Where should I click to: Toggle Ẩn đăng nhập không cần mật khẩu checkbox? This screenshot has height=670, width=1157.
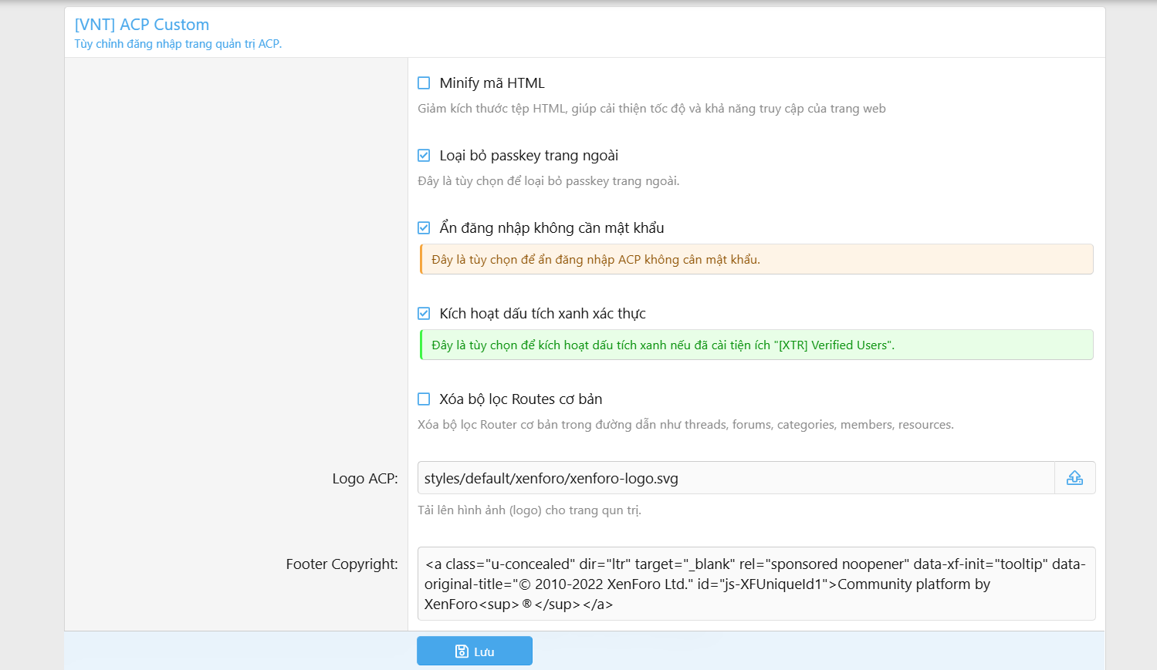(424, 227)
